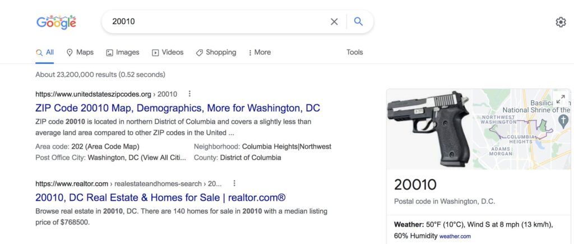The height and width of the screenshot is (244, 574).
Task: Open the Tools options
Action: [355, 52]
